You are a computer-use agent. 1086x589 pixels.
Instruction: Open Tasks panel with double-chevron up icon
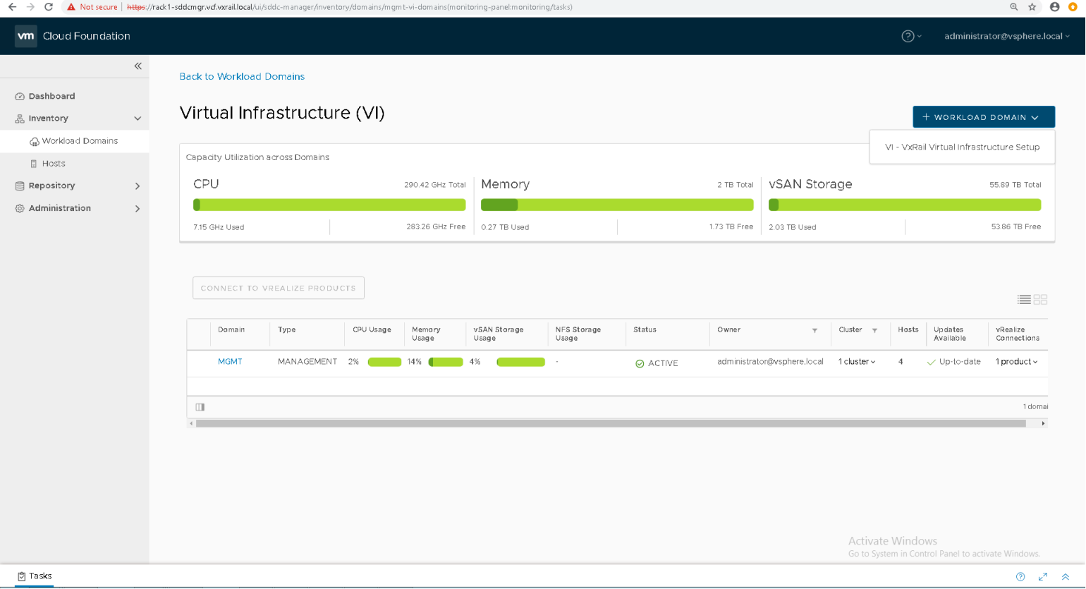(x=1066, y=577)
